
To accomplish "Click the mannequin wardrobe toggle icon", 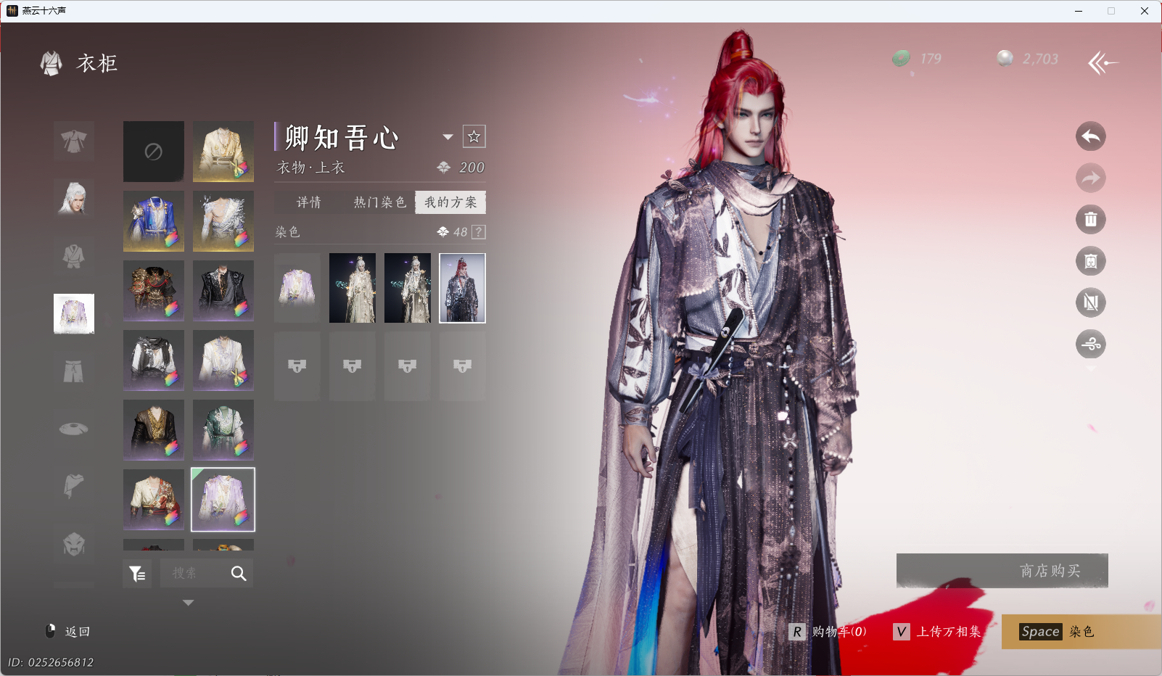I will pyautogui.click(x=1091, y=261).
